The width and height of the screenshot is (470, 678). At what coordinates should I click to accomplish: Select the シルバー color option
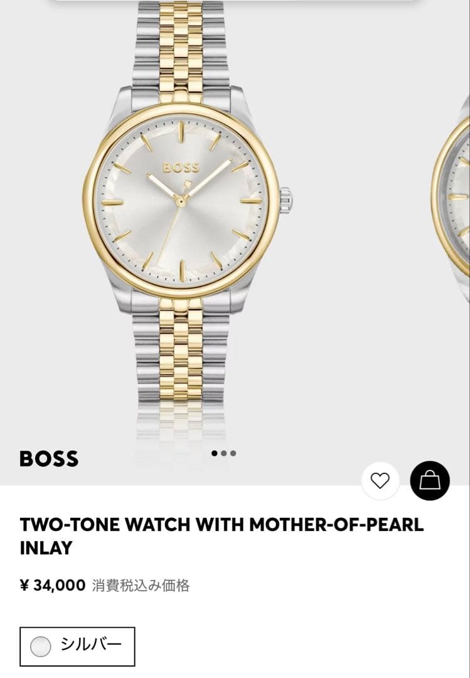tap(77, 646)
